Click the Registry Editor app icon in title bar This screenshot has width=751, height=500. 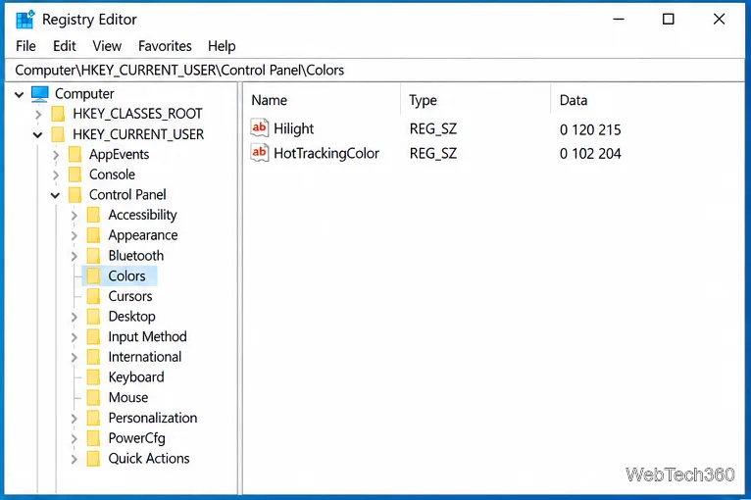coord(25,20)
